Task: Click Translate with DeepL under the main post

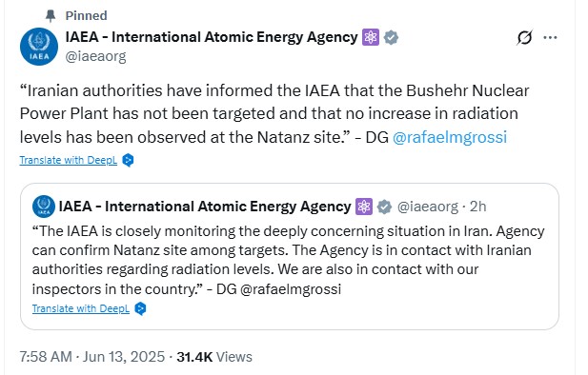Action: click(x=69, y=160)
